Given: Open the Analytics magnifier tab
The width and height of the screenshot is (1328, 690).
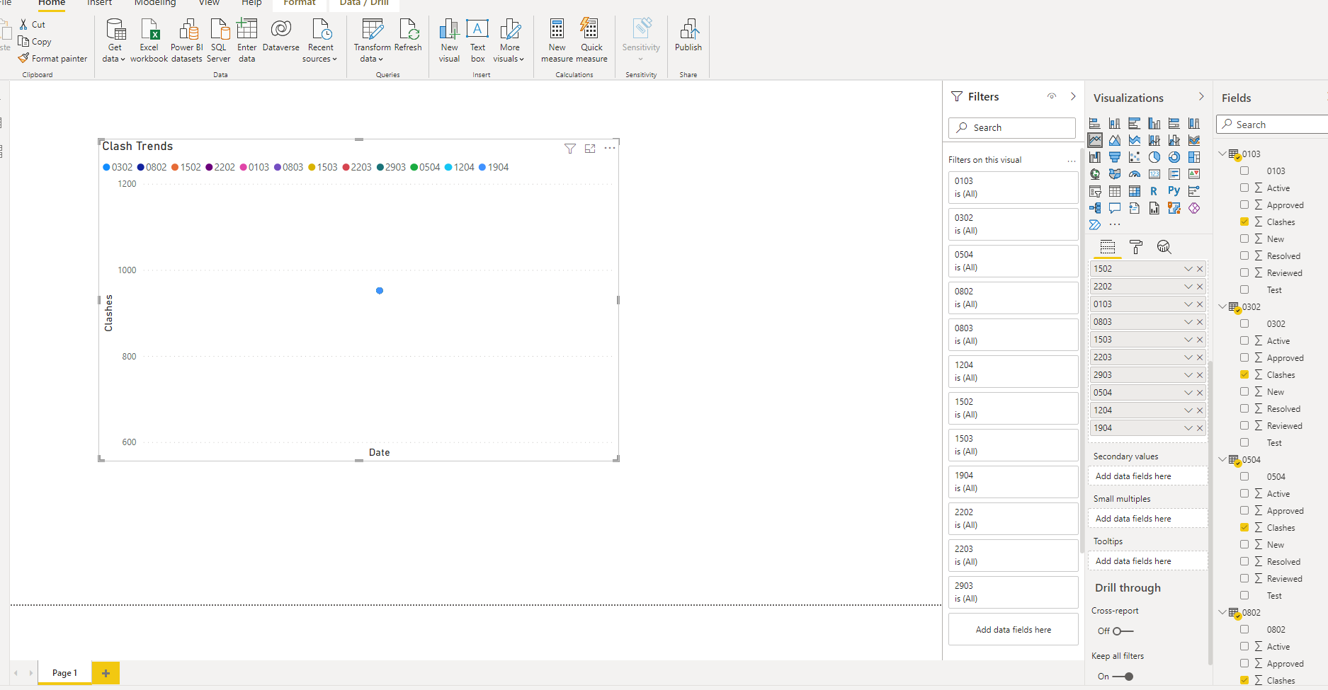Looking at the screenshot, I should pyautogui.click(x=1164, y=246).
